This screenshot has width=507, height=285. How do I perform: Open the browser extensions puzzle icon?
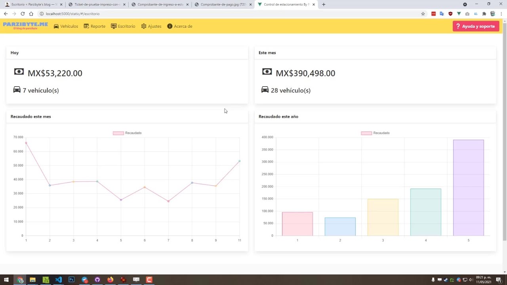tap(484, 13)
